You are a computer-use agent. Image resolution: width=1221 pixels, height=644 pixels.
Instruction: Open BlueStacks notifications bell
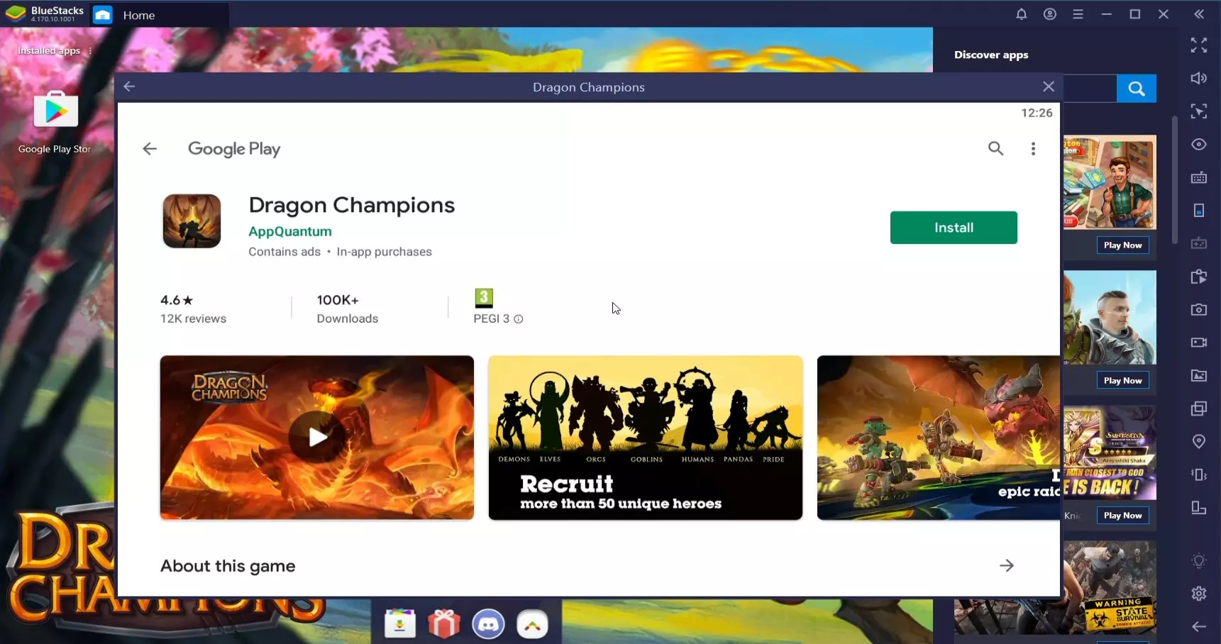[x=1021, y=14]
